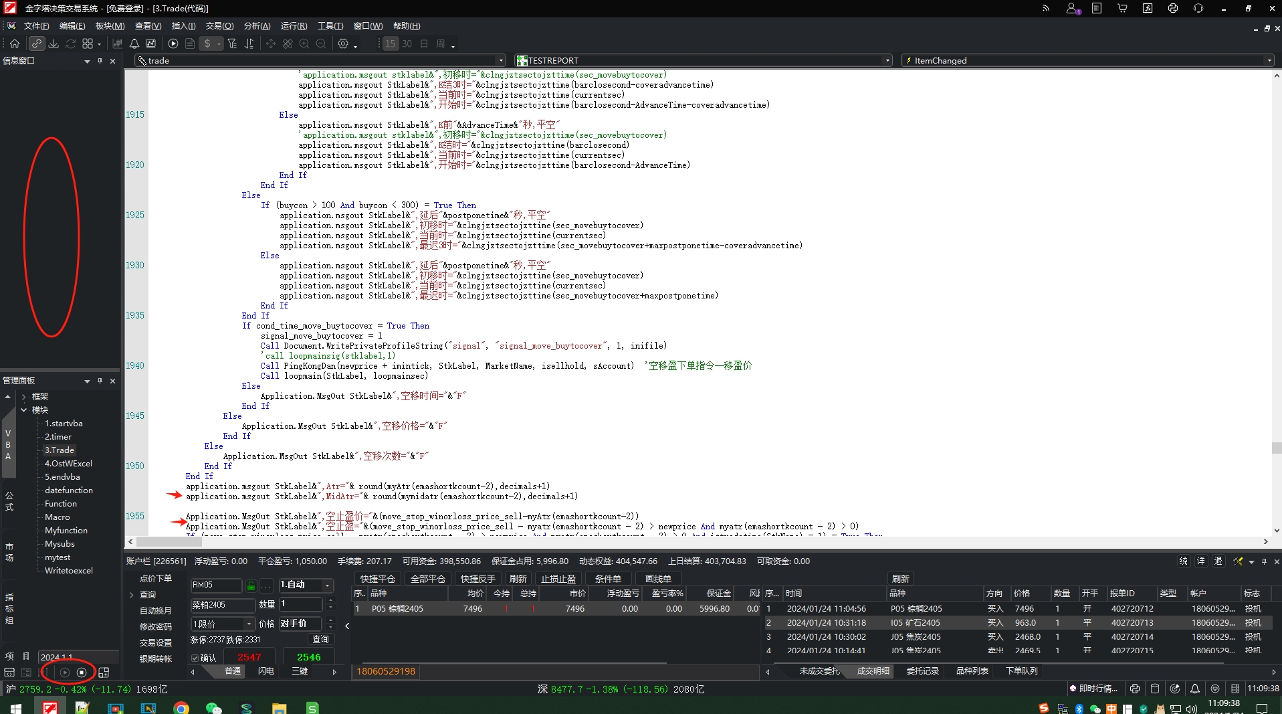Click the Home icon in the toolbar

click(15, 43)
